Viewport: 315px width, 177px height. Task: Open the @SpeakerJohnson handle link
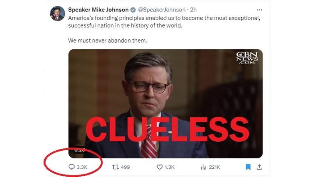[x=162, y=10]
